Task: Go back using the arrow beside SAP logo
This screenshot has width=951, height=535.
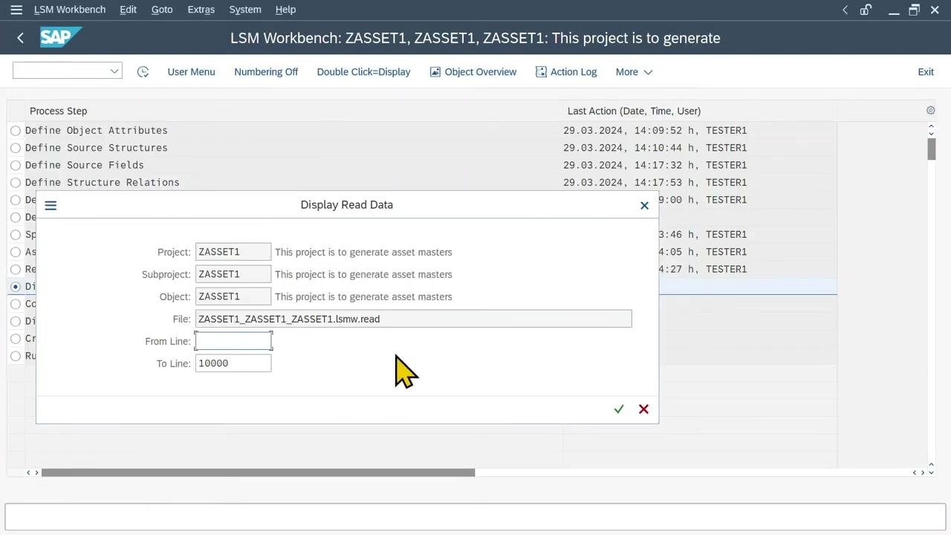Action: click(x=20, y=38)
